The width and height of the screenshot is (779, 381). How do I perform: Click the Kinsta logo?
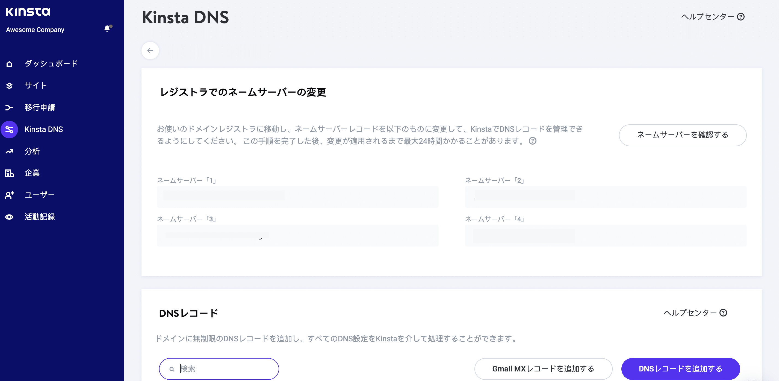pyautogui.click(x=28, y=12)
